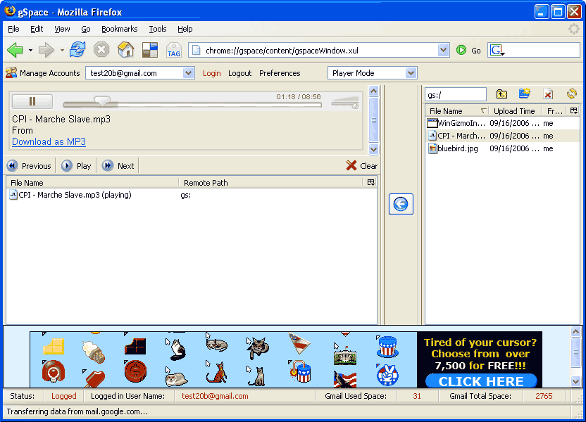Open the Bookmarks menu

[119, 29]
